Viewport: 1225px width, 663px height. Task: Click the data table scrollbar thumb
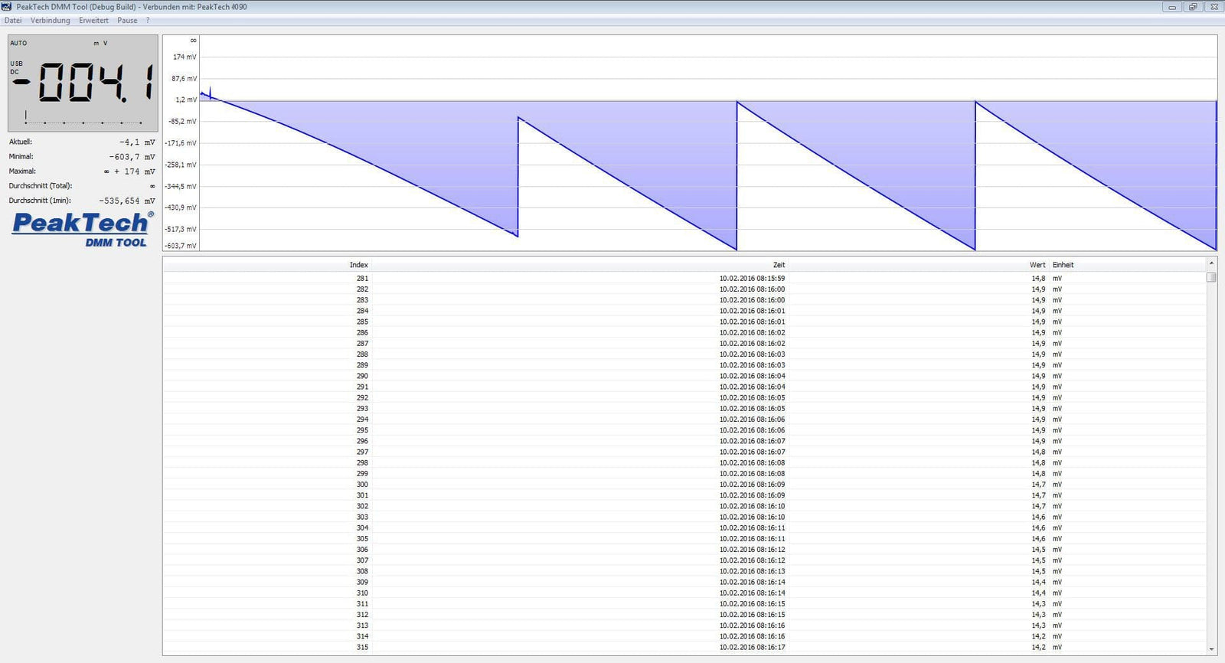point(1211,277)
